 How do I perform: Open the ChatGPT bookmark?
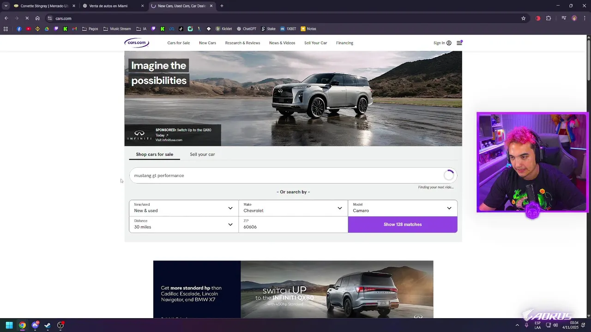(246, 29)
